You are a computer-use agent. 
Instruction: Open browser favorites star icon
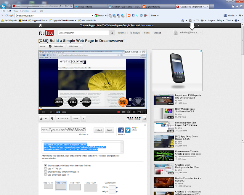point(237,6)
